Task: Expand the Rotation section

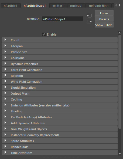Action: (x=60, y=76)
